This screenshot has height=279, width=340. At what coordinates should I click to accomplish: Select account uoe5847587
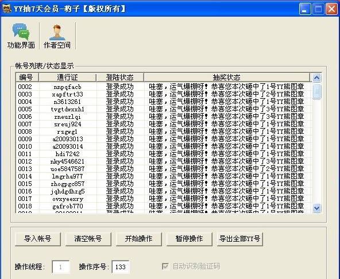(x=67, y=169)
